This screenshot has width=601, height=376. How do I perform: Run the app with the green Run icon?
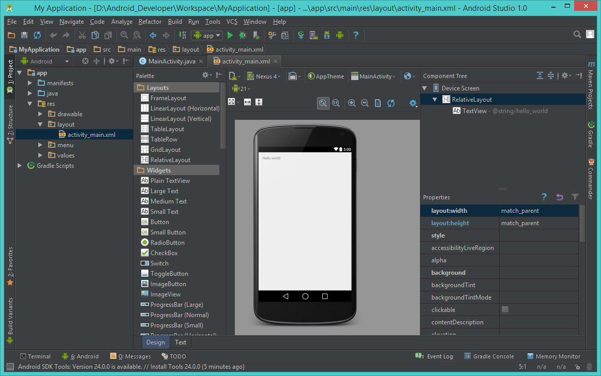click(x=229, y=35)
